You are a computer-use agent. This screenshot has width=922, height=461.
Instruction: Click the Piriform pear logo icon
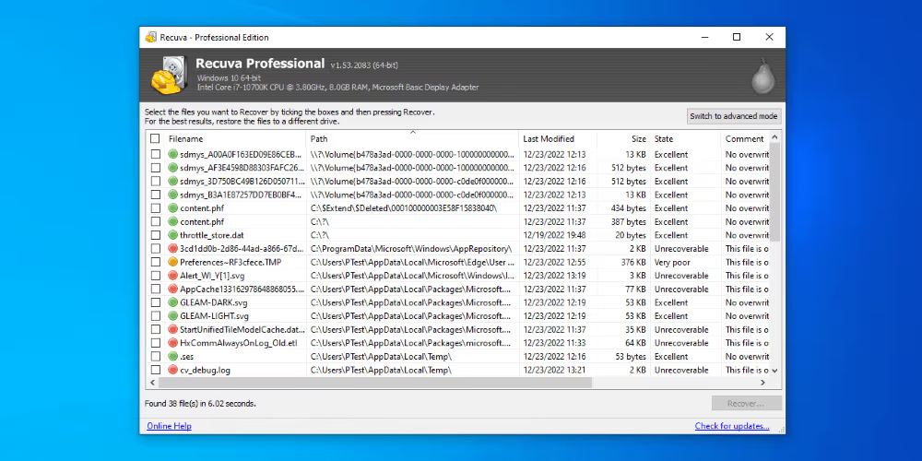click(762, 76)
